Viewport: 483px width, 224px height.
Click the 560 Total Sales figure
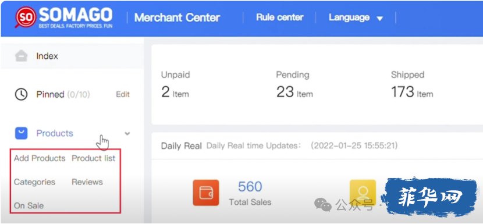point(250,187)
